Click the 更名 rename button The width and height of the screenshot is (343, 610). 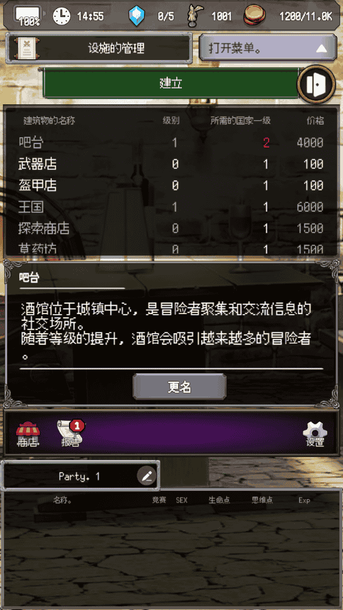tap(179, 387)
